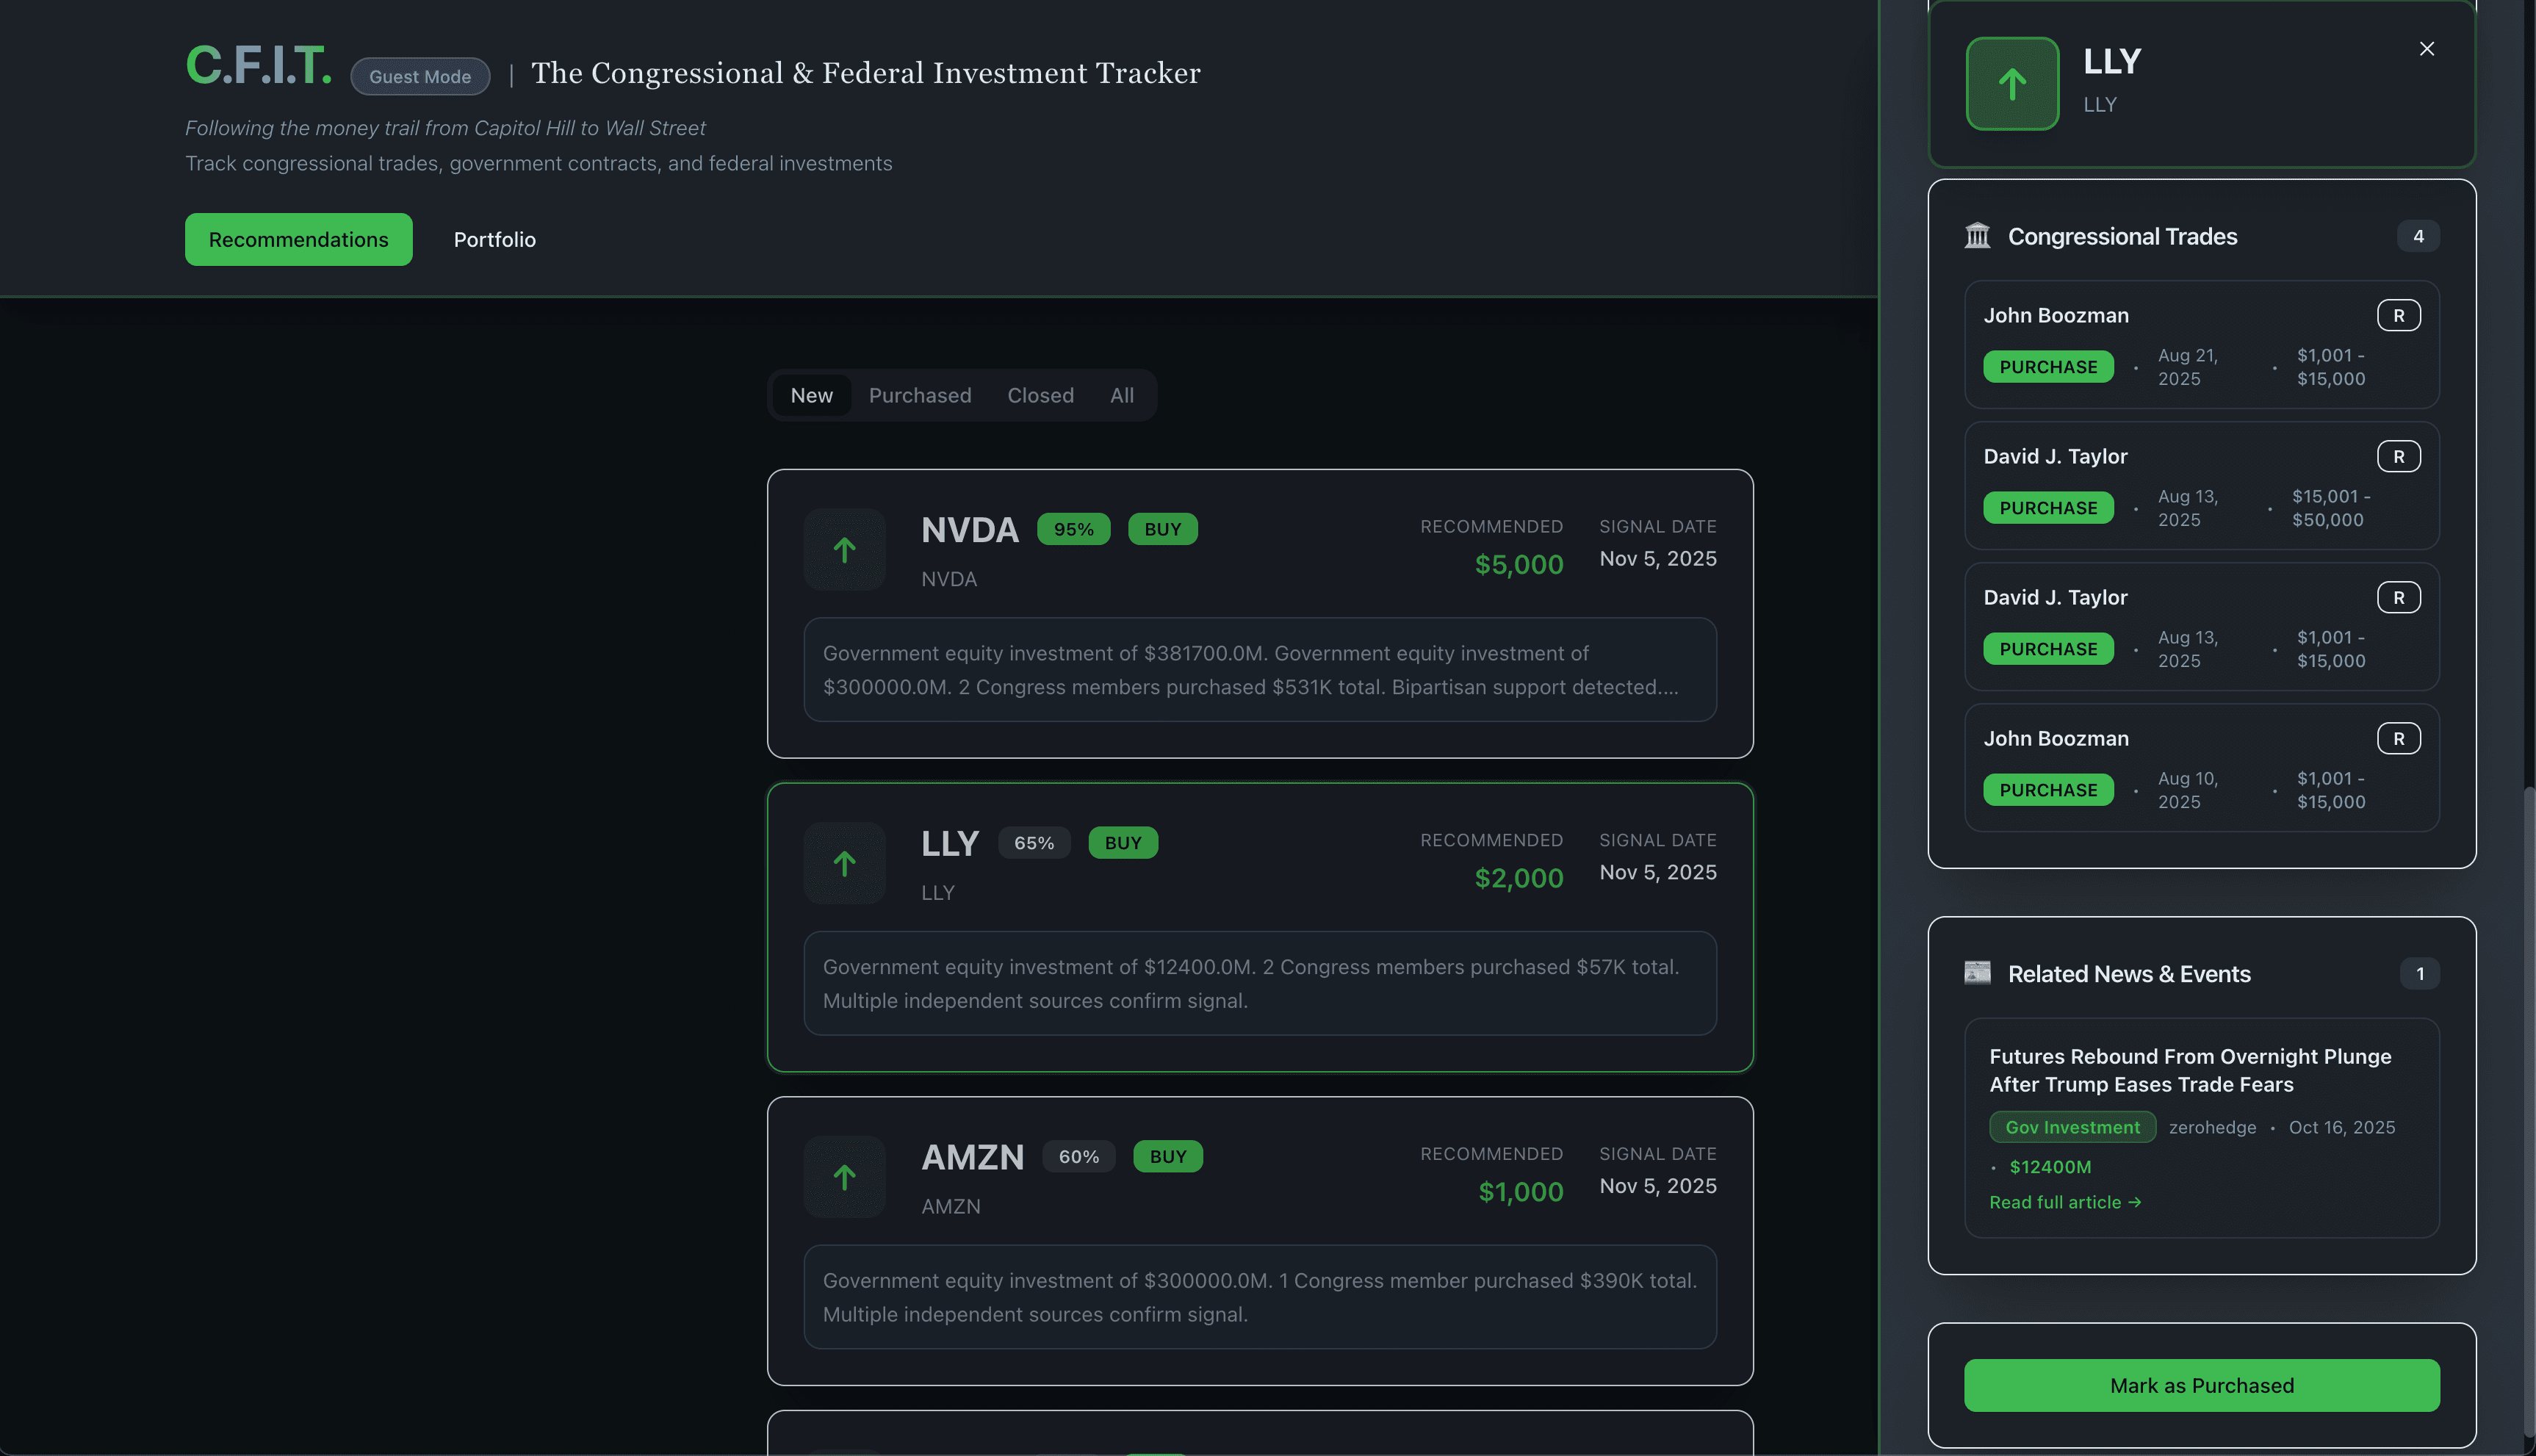Screen dimensions: 2536x1456
Task: Click the LLY card upward trend arrow
Action: pos(844,862)
